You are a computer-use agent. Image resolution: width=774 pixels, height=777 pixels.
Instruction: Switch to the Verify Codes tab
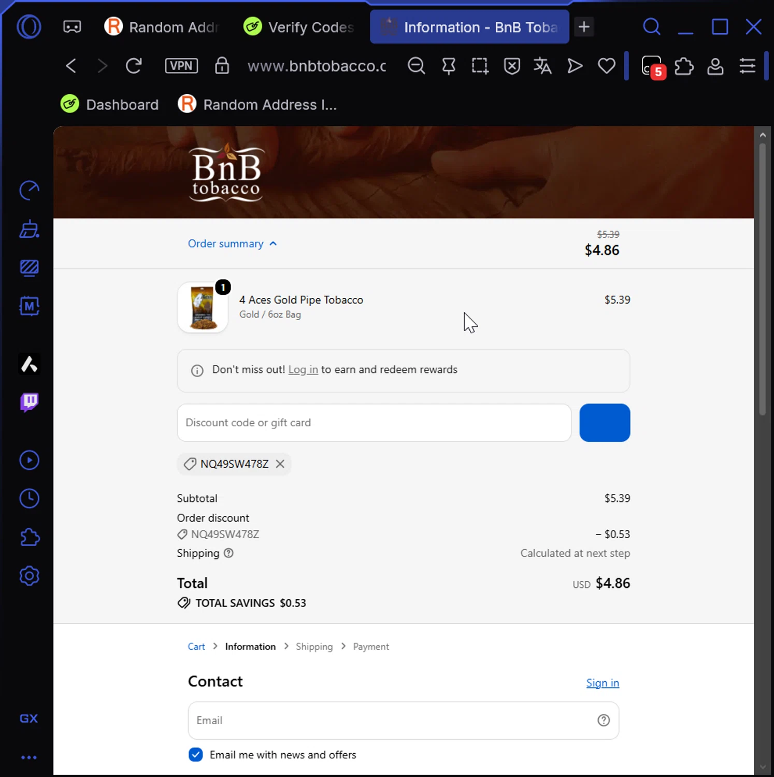(299, 27)
